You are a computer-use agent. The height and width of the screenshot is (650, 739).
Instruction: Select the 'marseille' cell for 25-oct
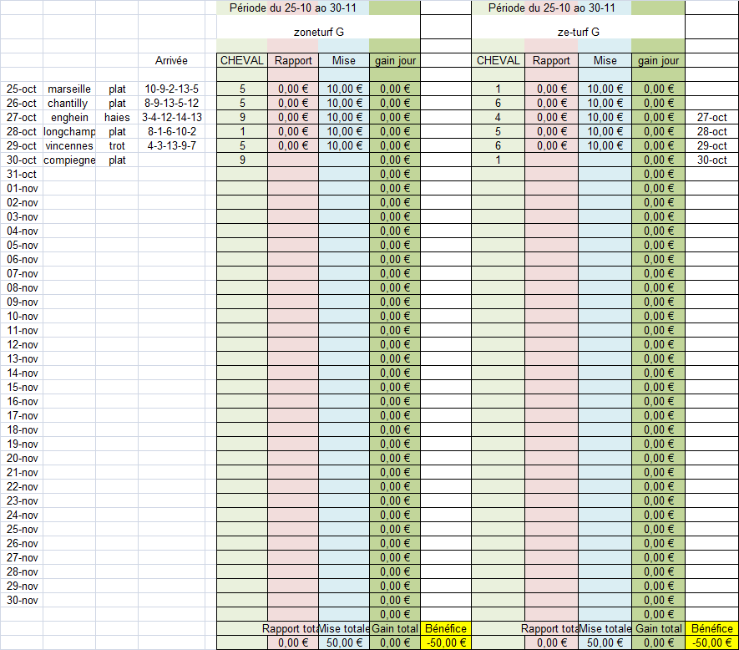(69, 89)
